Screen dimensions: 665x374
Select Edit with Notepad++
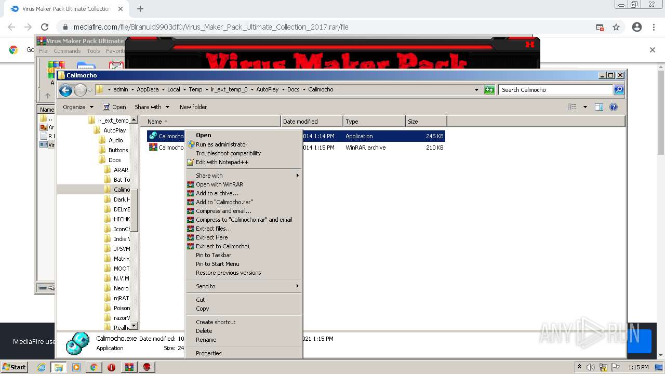tap(222, 162)
